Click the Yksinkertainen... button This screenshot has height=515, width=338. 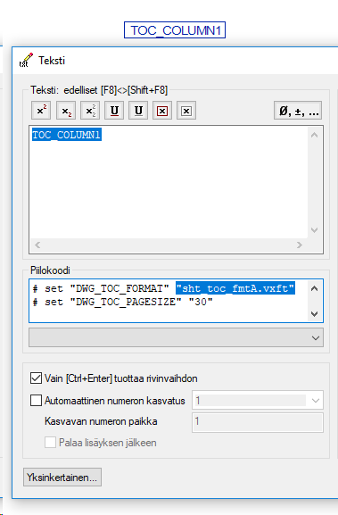point(62,478)
